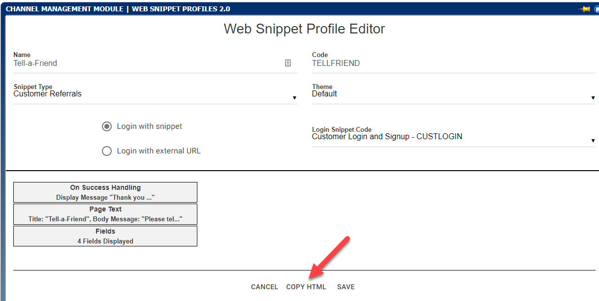This screenshot has width=599, height=301.
Task: Click the CANCEL button
Action: click(264, 287)
